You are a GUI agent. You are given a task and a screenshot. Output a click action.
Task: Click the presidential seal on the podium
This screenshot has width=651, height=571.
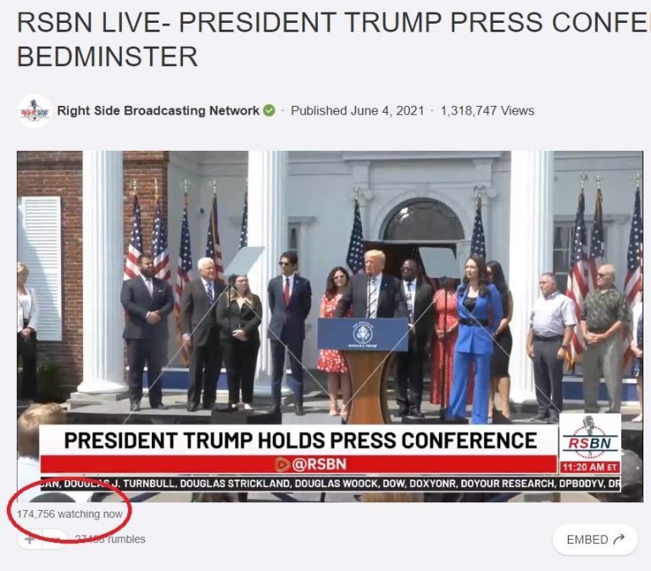363,335
